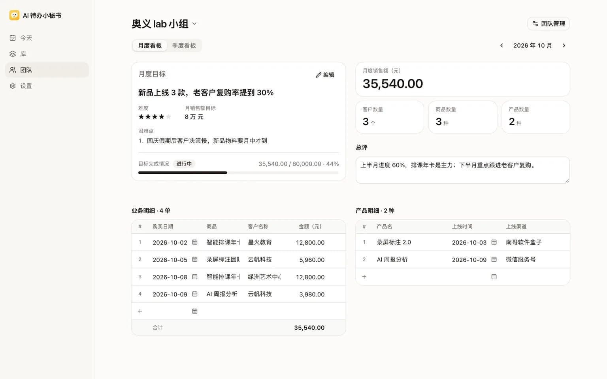This screenshot has width=607, height=379.
Task: Open date picker for 2026-10-08 order
Action: pos(195,277)
